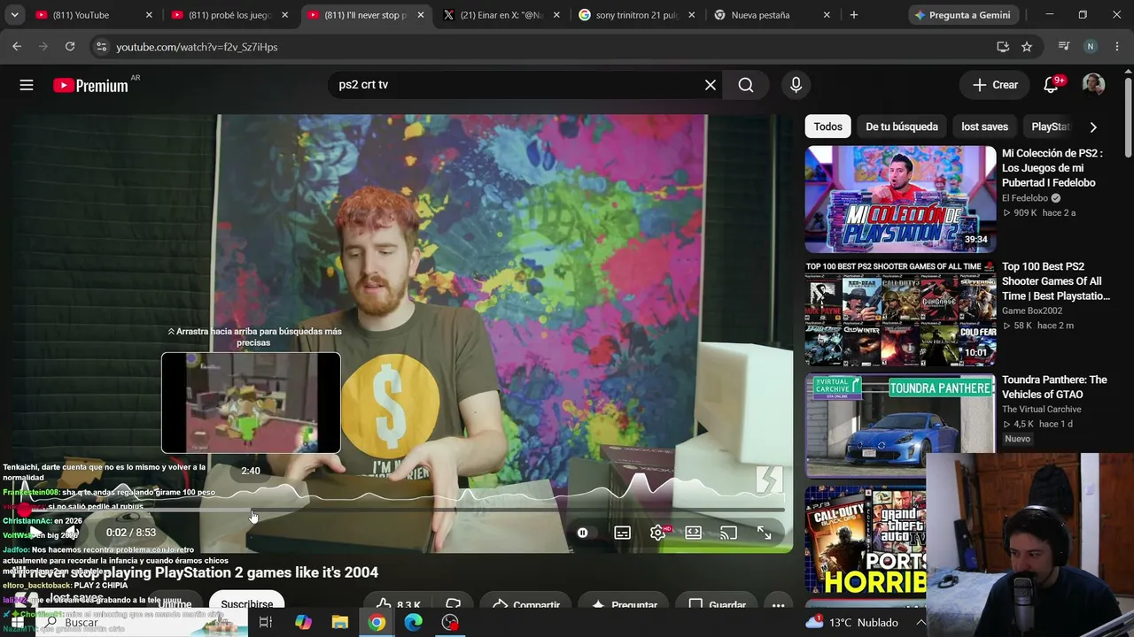Viewport: 1134px width, 637px height.
Task: Cast video to a TV
Action: pyautogui.click(x=728, y=533)
